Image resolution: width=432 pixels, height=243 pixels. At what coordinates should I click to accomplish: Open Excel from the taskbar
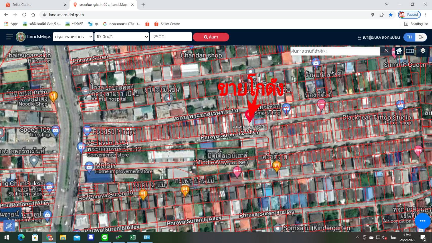133,237
